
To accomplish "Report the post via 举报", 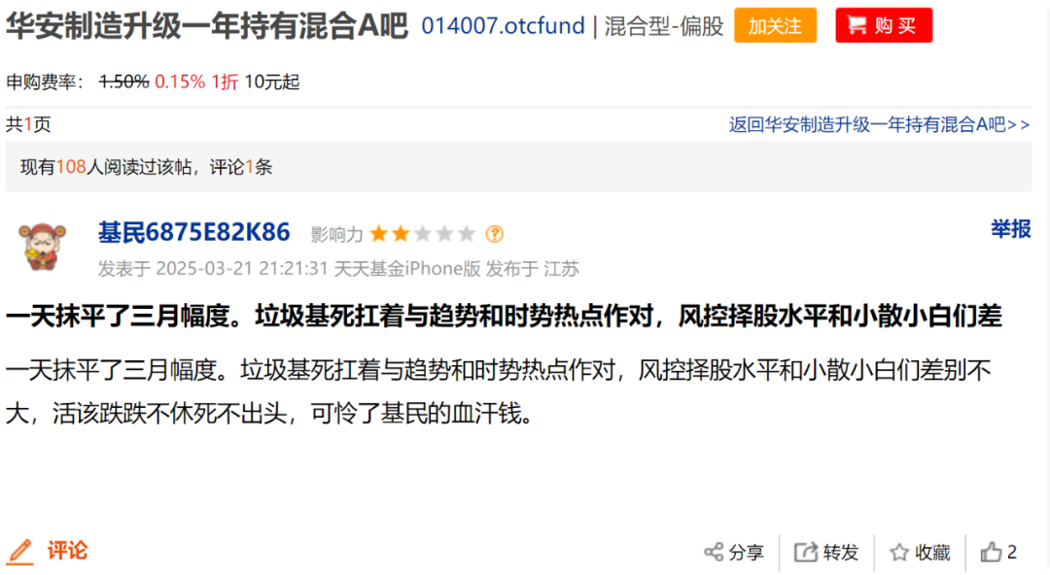I will tap(1011, 229).
